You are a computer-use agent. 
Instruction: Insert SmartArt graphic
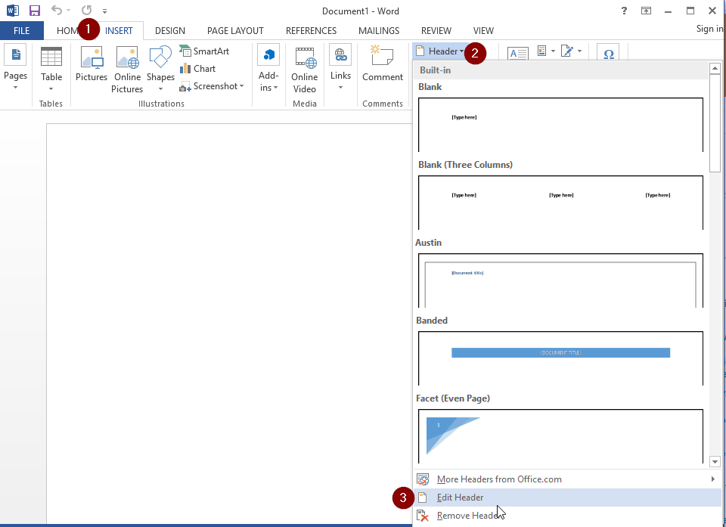[203, 51]
